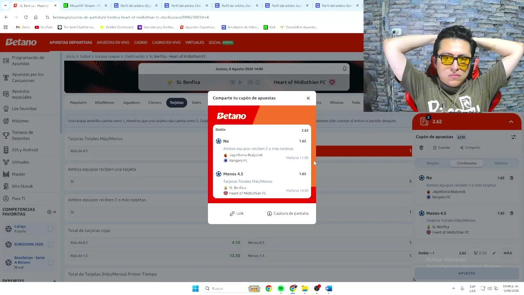Remove the Menos 4.5 Benfica selection
The image size is (524, 295).
coord(511,213)
